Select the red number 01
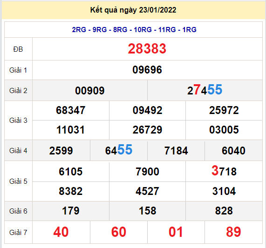Viewport: 266px width, 248px height. (176, 232)
